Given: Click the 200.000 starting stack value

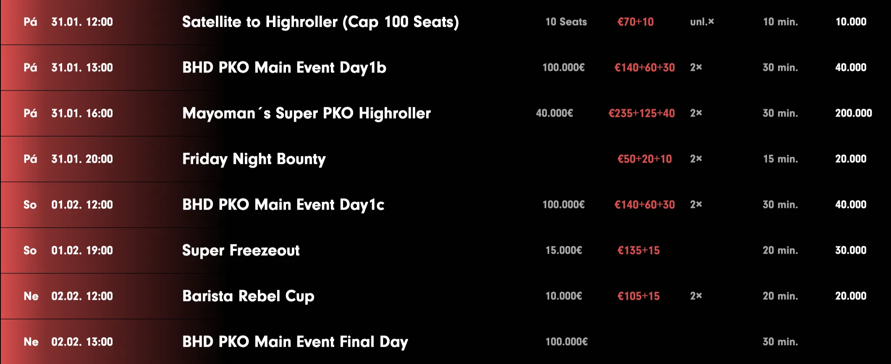Looking at the screenshot, I should [853, 113].
